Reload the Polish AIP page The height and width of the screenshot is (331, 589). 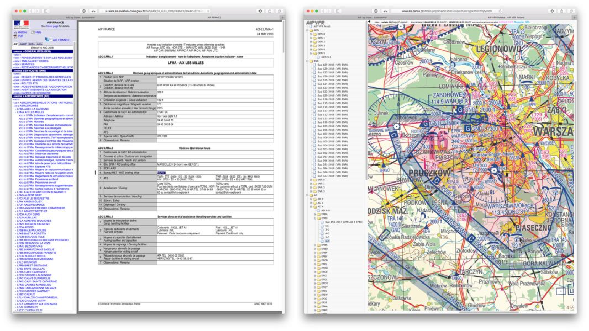click(500, 11)
